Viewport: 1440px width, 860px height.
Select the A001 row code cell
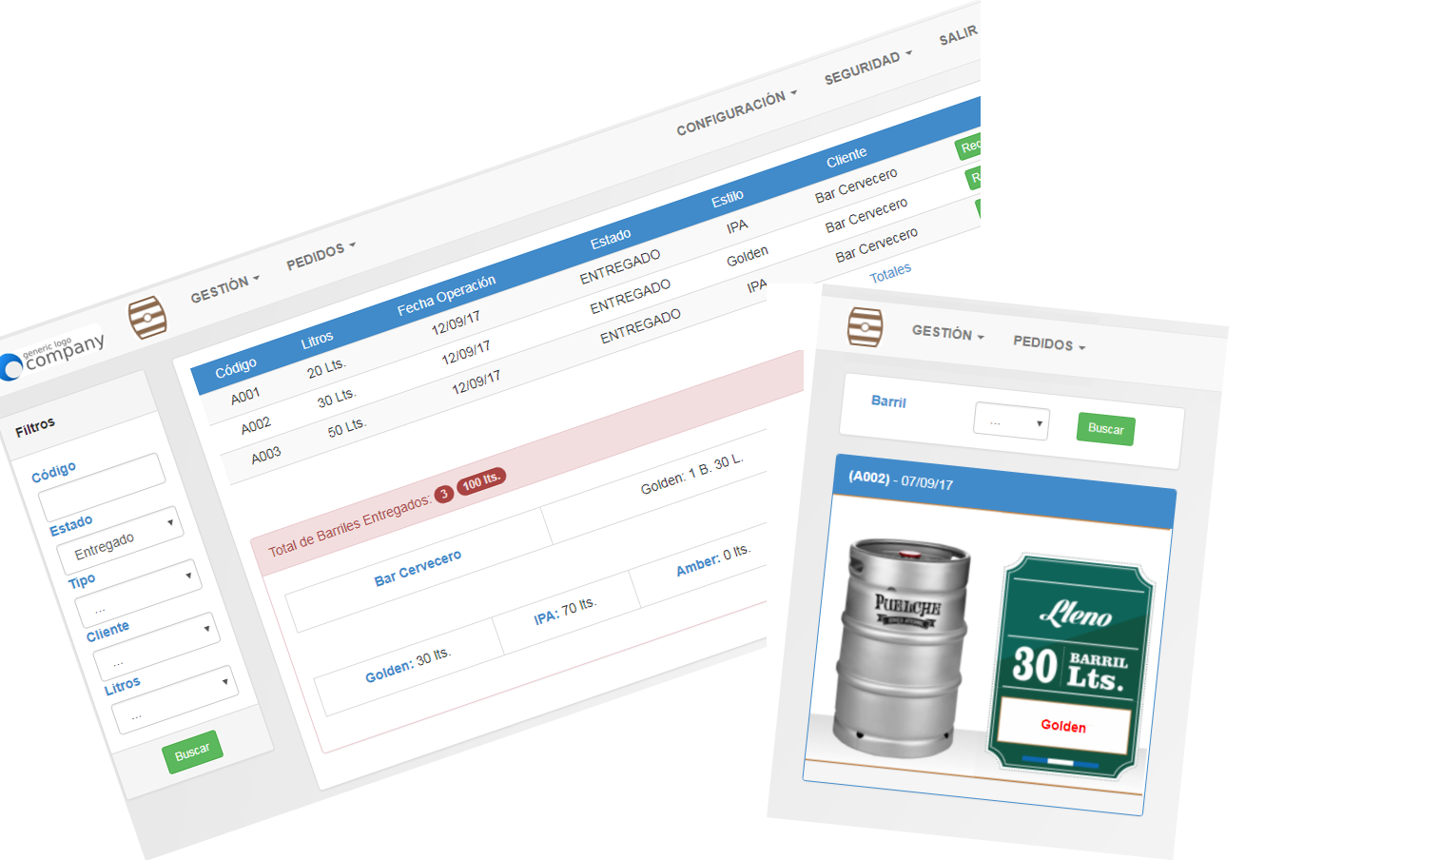click(x=245, y=395)
